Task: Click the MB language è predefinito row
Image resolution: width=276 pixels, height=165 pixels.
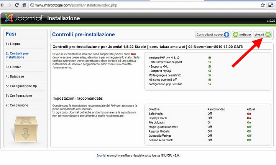Action: [x=180, y=75]
